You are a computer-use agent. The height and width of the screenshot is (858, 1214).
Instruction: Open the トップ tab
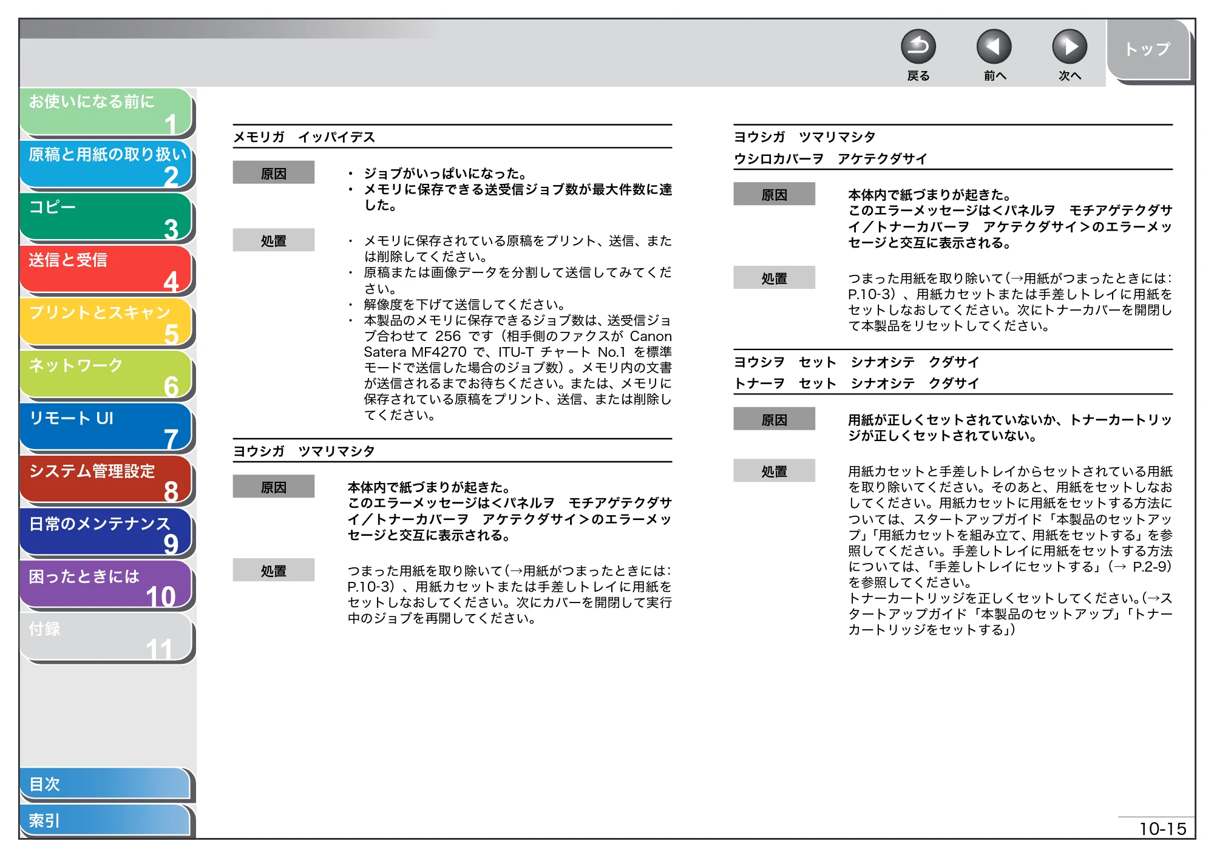tap(1148, 50)
